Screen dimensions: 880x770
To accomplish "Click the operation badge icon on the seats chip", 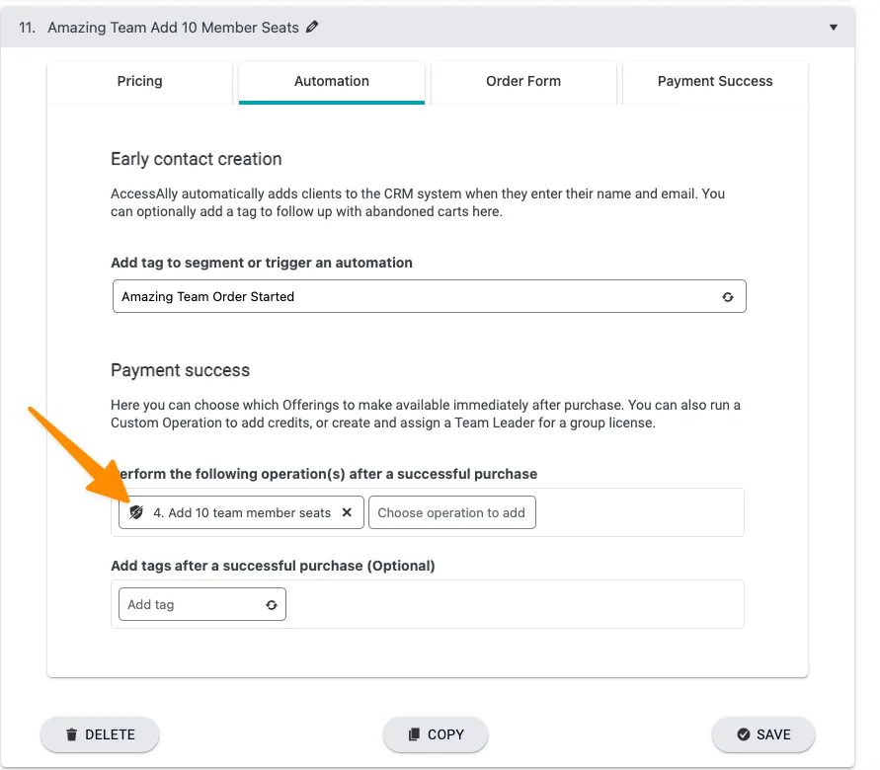I will (x=135, y=511).
